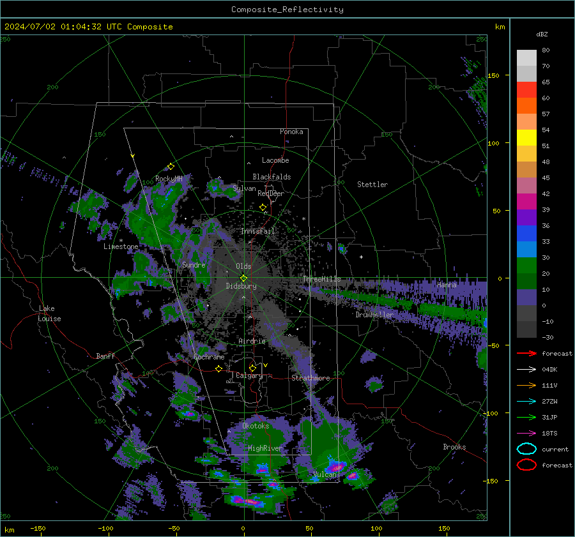Click the yellow diamond marker above RockyMH

pyautogui.click(x=171, y=167)
